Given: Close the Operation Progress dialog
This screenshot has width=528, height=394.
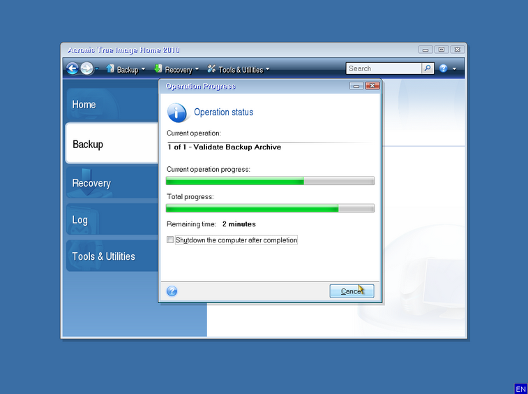Looking at the screenshot, I should click(372, 86).
